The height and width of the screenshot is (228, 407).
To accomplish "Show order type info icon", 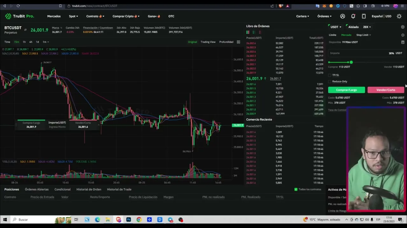I will pyautogui.click(x=403, y=35).
